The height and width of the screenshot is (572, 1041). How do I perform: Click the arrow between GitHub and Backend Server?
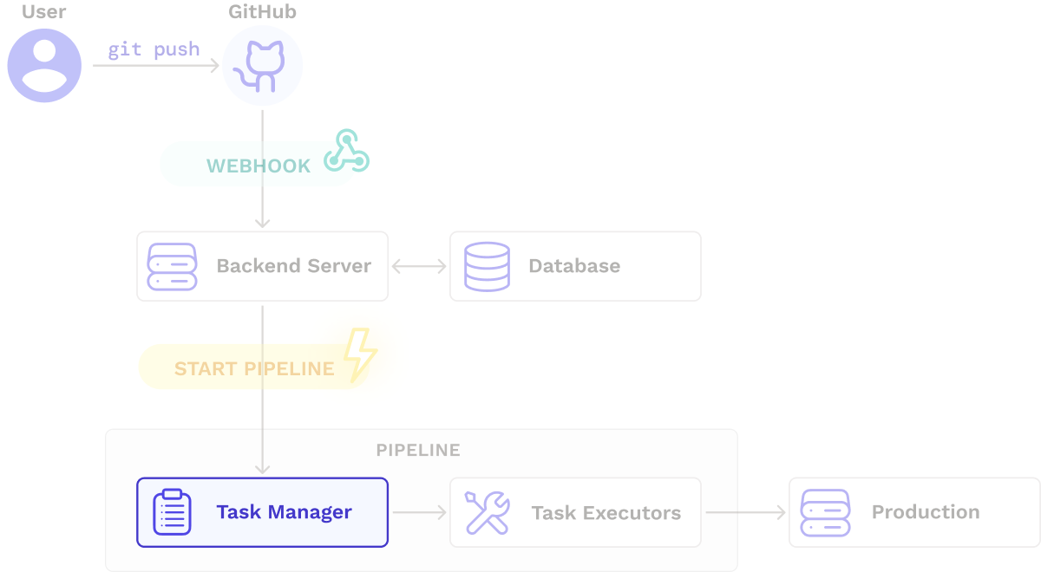click(262, 173)
